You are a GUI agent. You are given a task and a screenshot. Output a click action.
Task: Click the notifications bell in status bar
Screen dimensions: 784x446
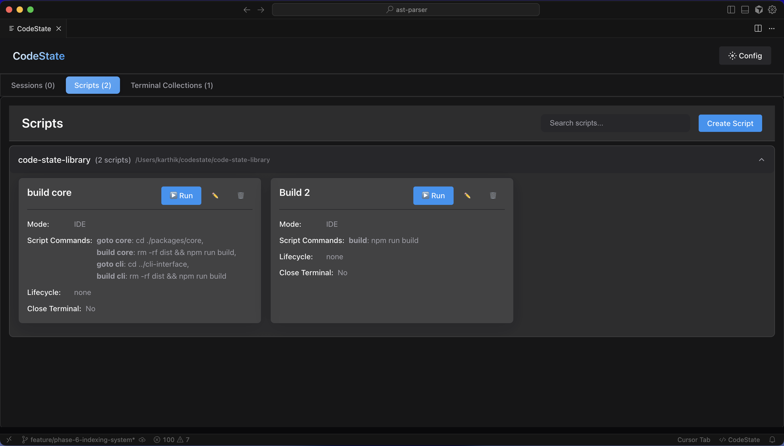tap(772, 440)
